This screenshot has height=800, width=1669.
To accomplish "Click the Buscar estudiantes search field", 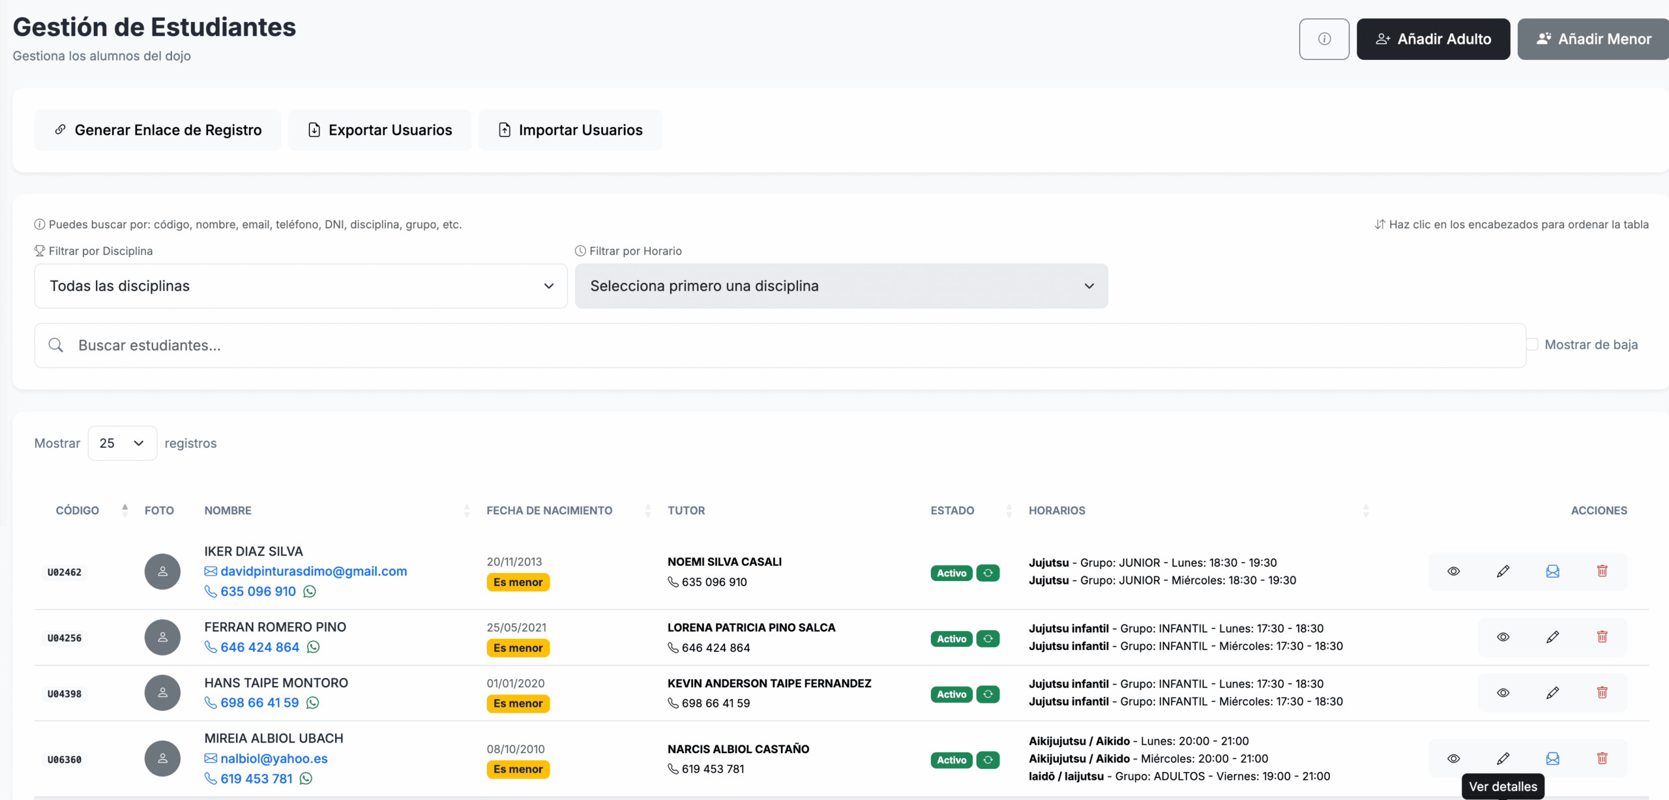I will 779,346.
